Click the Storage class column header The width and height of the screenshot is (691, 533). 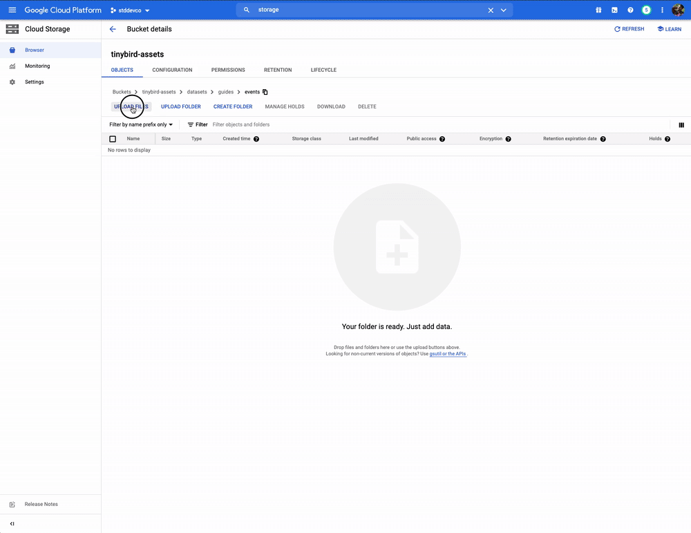306,139
